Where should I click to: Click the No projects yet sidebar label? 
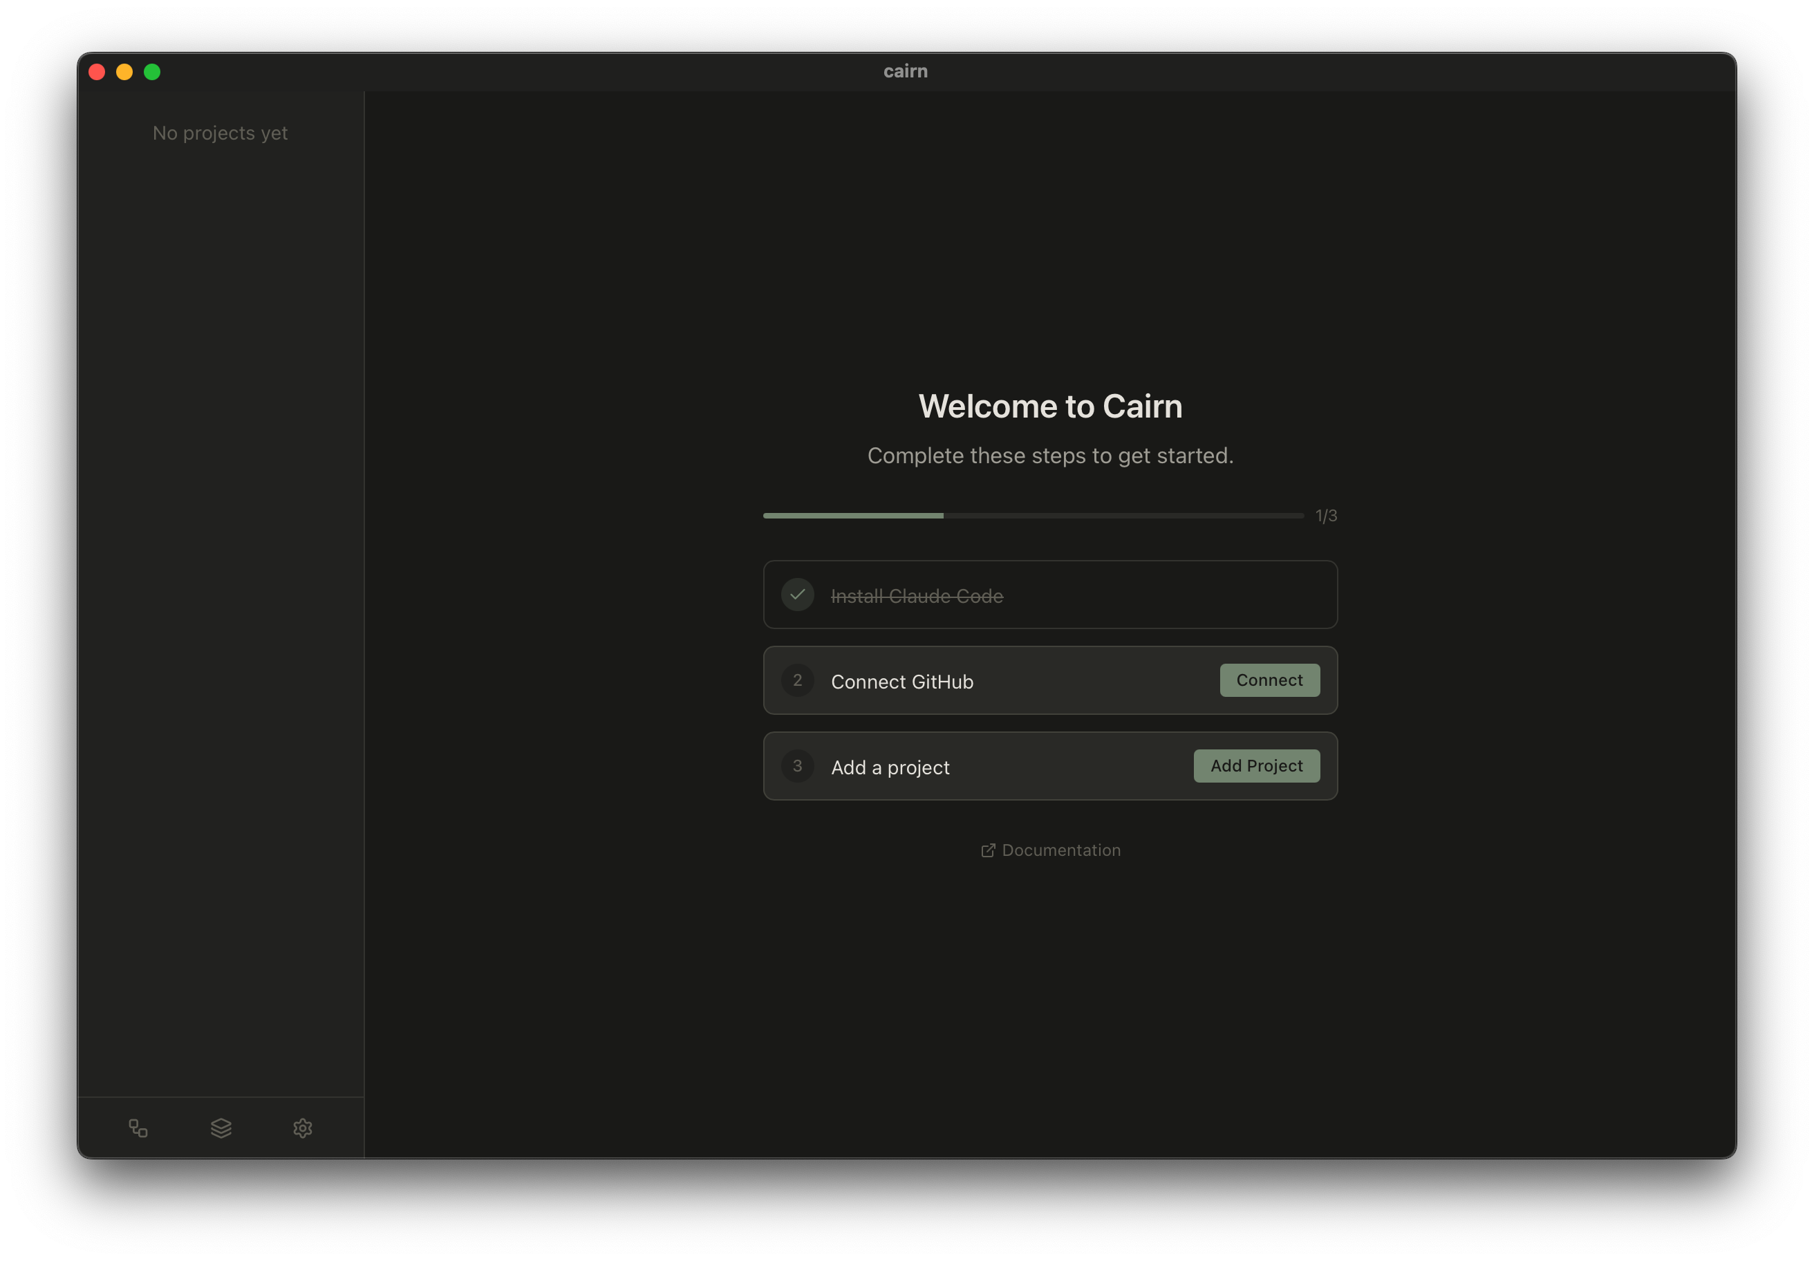click(221, 133)
